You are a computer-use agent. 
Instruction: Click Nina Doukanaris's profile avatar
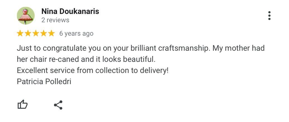pos(26,16)
